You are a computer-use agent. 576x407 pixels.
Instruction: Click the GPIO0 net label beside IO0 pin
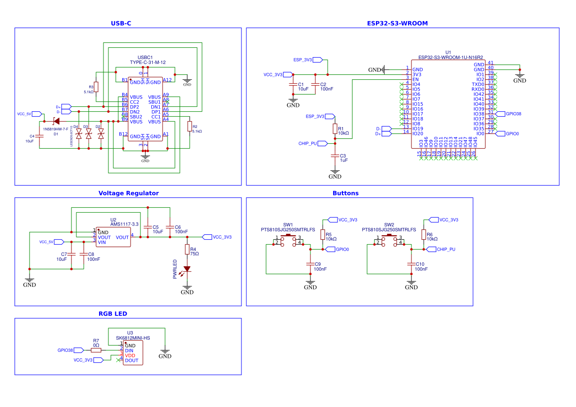508,133
